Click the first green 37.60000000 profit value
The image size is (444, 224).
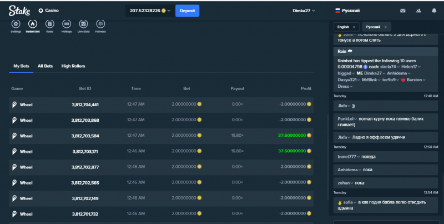(292, 135)
